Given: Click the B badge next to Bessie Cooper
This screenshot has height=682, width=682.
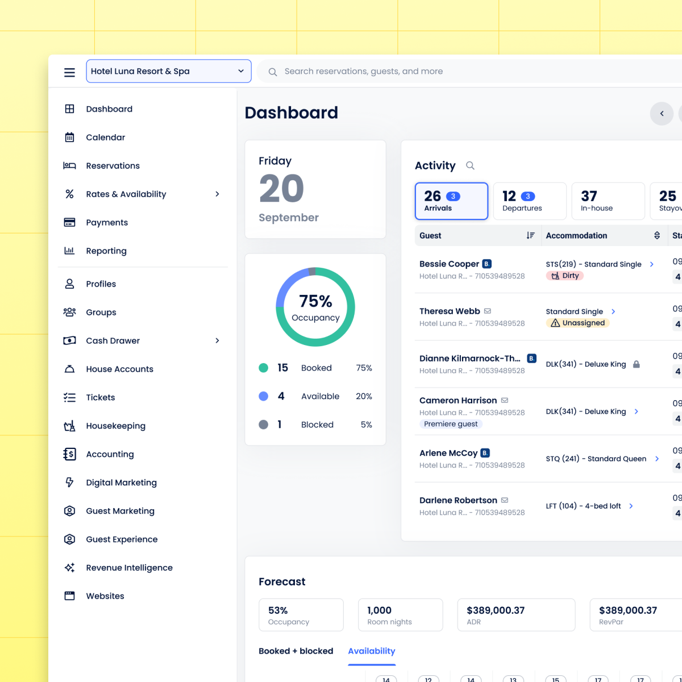Looking at the screenshot, I should (487, 264).
